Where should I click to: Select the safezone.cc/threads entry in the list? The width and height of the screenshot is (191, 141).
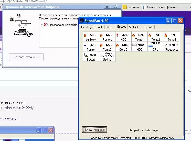pyautogui.click(x=60, y=25)
